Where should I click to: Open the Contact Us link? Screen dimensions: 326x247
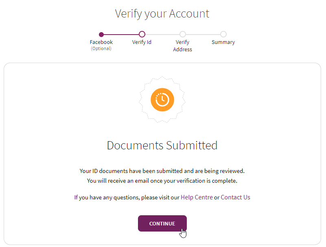point(235,197)
